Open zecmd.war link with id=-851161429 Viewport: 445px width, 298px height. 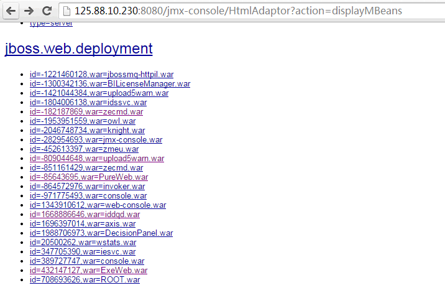click(86, 168)
